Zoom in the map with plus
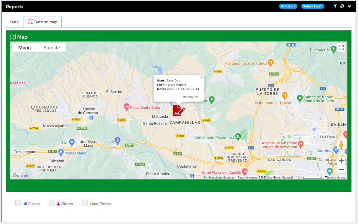 coord(341,161)
